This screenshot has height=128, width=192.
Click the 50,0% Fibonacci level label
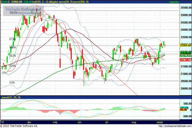(12, 47)
